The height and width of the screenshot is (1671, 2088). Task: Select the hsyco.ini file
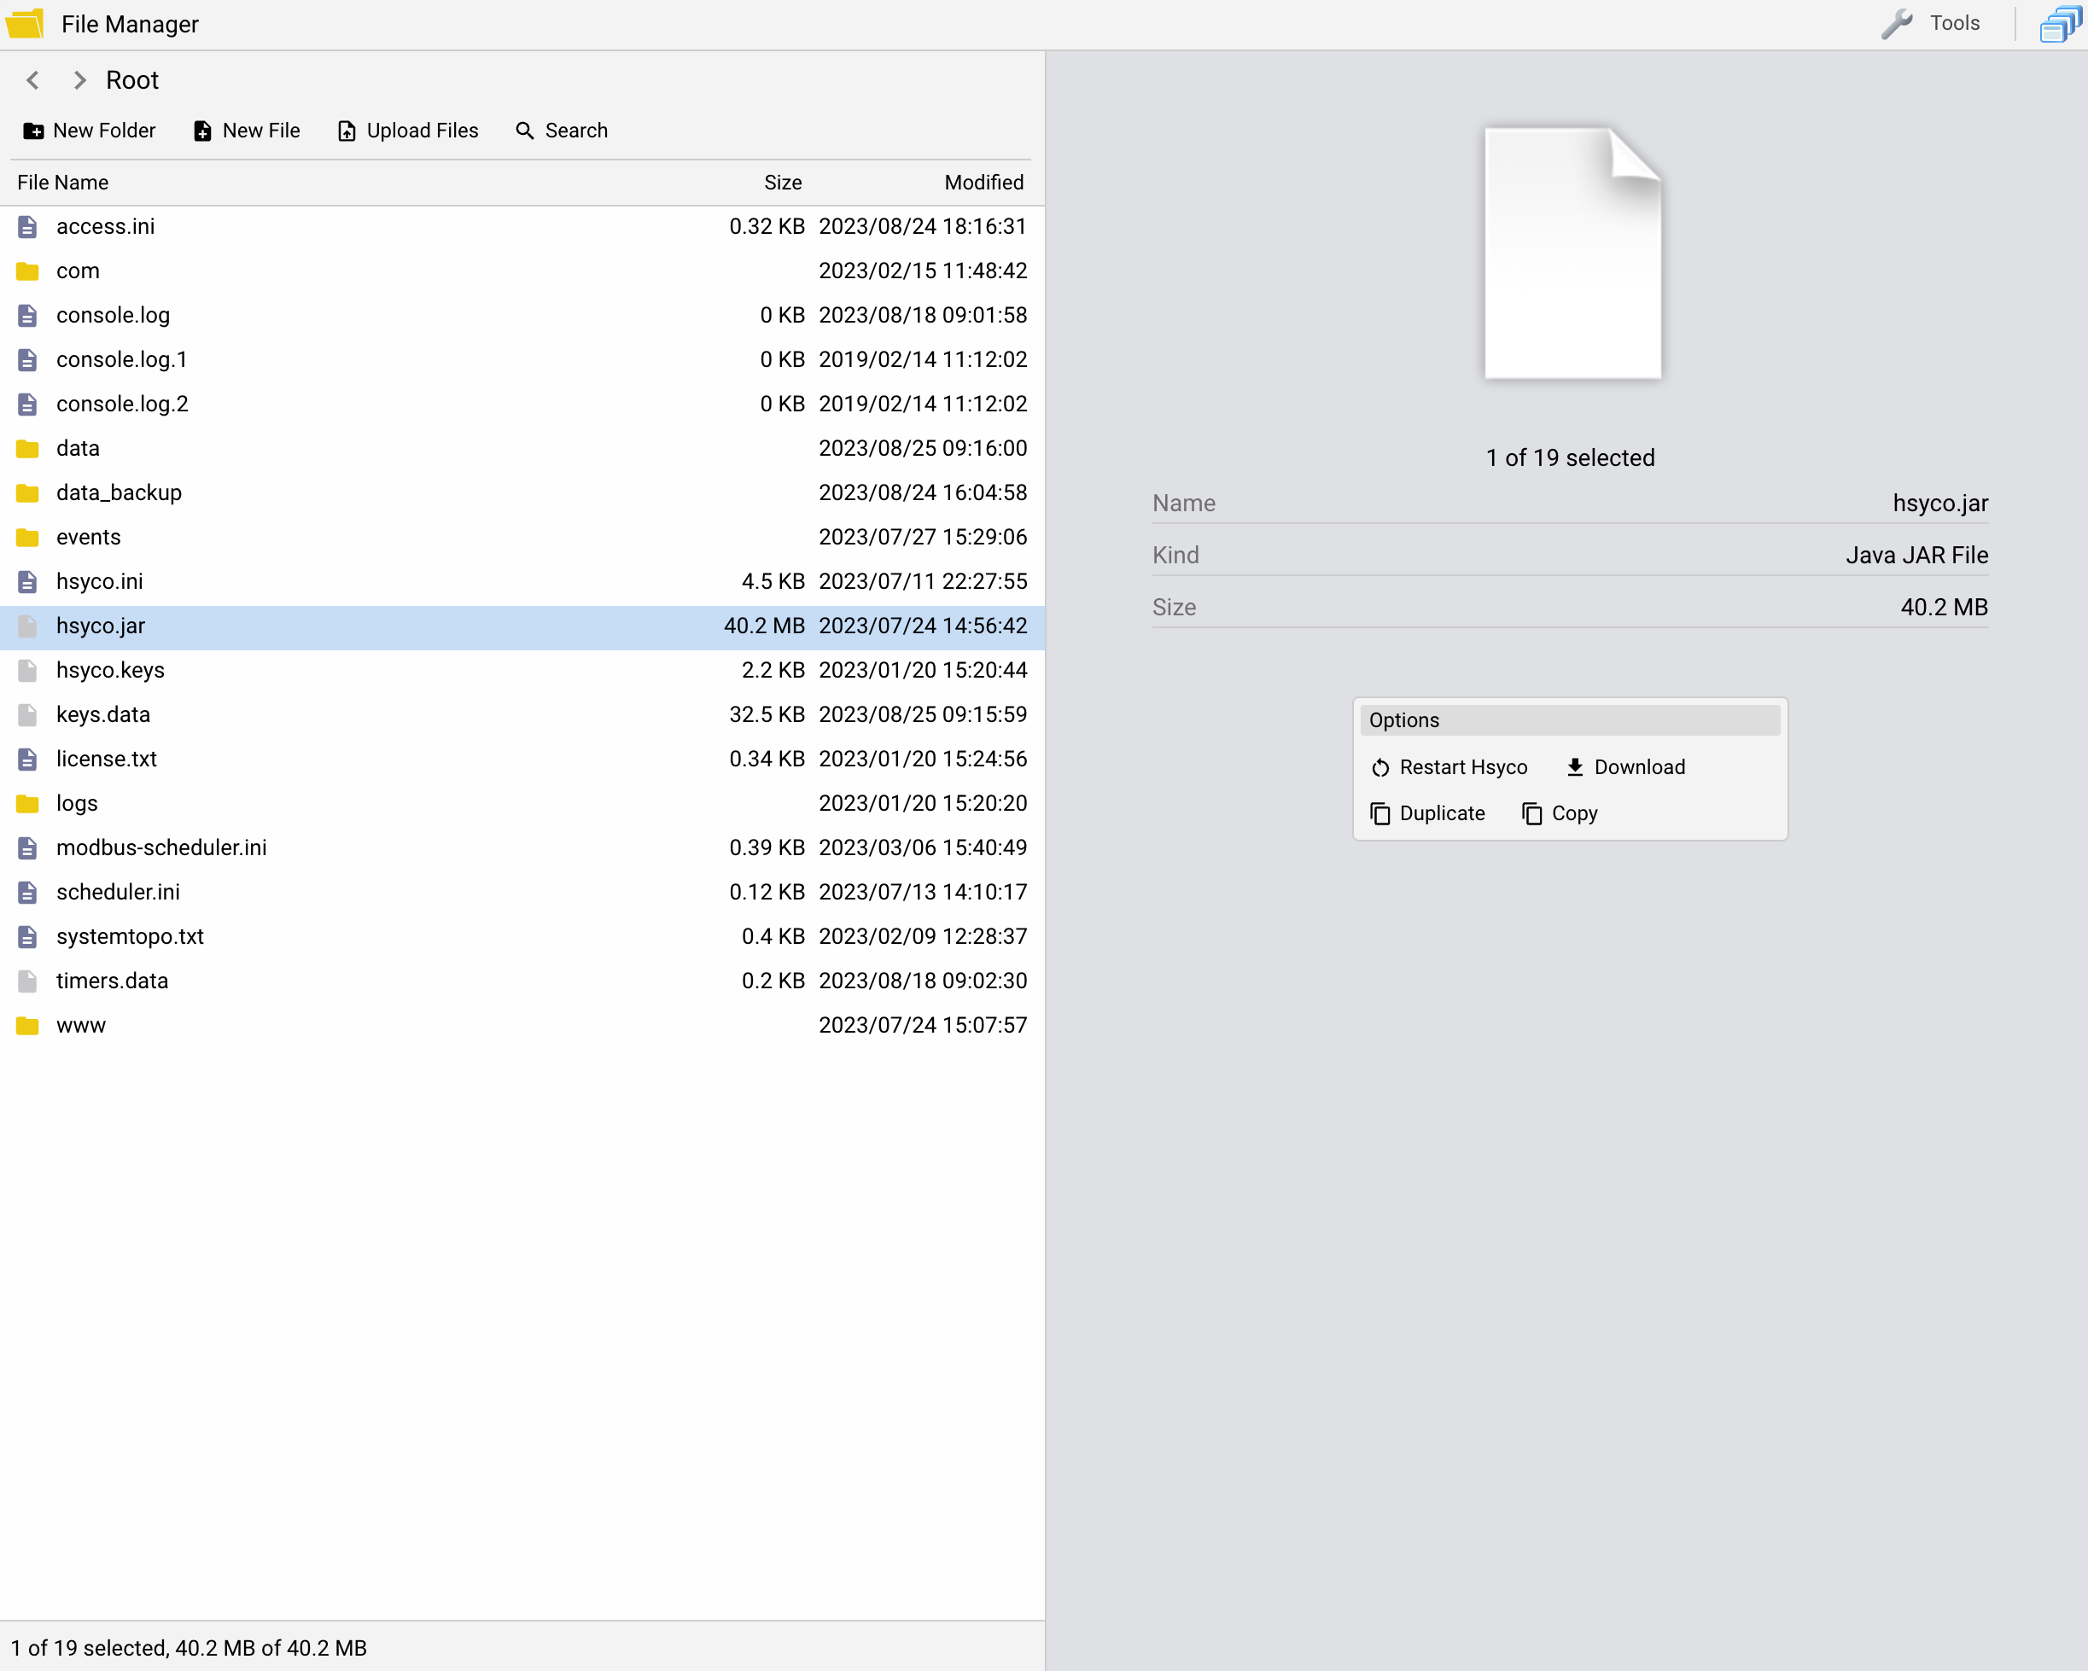click(x=99, y=579)
